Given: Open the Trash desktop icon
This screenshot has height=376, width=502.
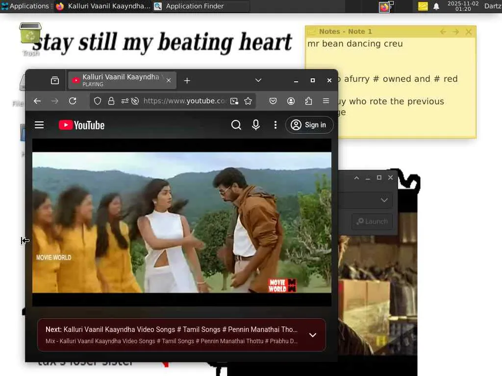Looking at the screenshot, I should coord(30,39).
